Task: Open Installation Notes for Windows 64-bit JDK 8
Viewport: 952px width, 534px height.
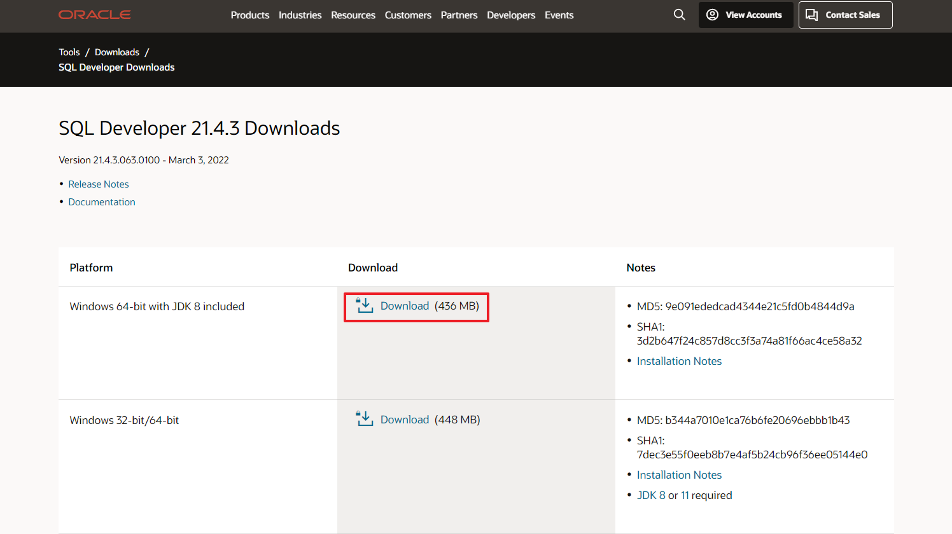Action: pyautogui.click(x=679, y=361)
